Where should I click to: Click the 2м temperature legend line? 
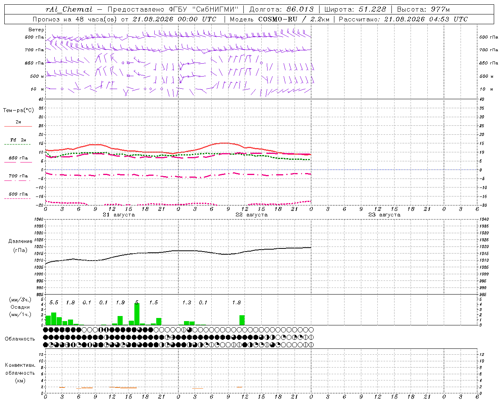tap(18, 124)
